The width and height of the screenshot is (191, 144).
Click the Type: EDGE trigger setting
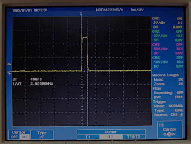coord(169,110)
